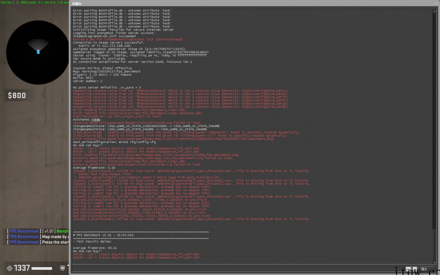Click 'Counter-Strike: Global Offensive' console line
The image size is (440, 275).
tap(102, 68)
